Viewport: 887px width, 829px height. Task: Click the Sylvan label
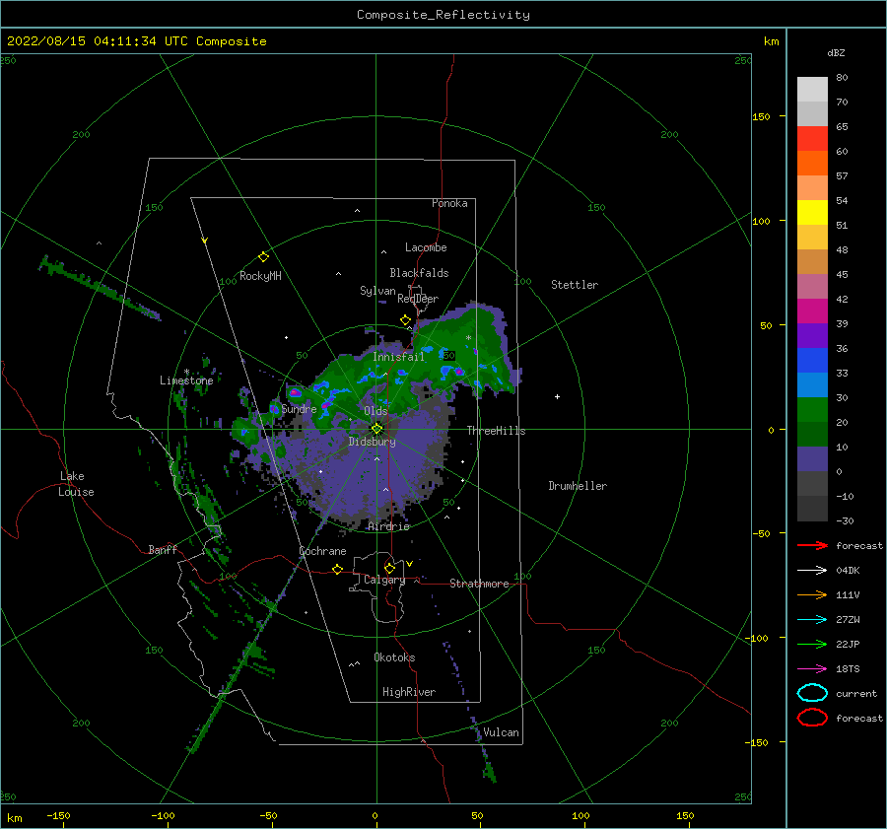point(377,291)
